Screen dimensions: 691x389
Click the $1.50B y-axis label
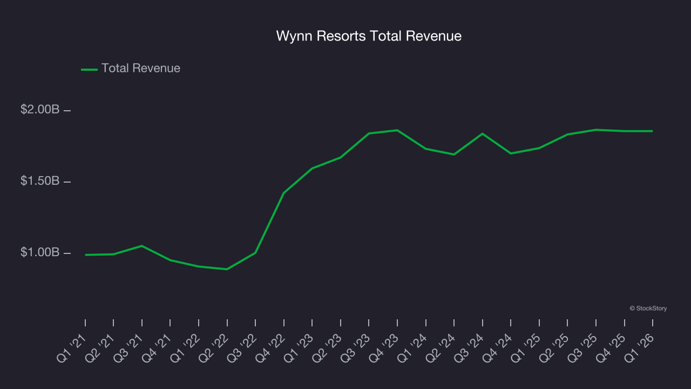pos(40,181)
